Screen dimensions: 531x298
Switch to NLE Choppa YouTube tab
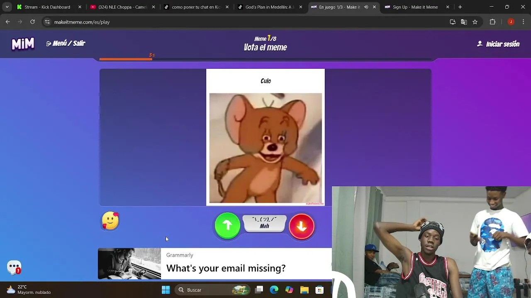[122, 7]
